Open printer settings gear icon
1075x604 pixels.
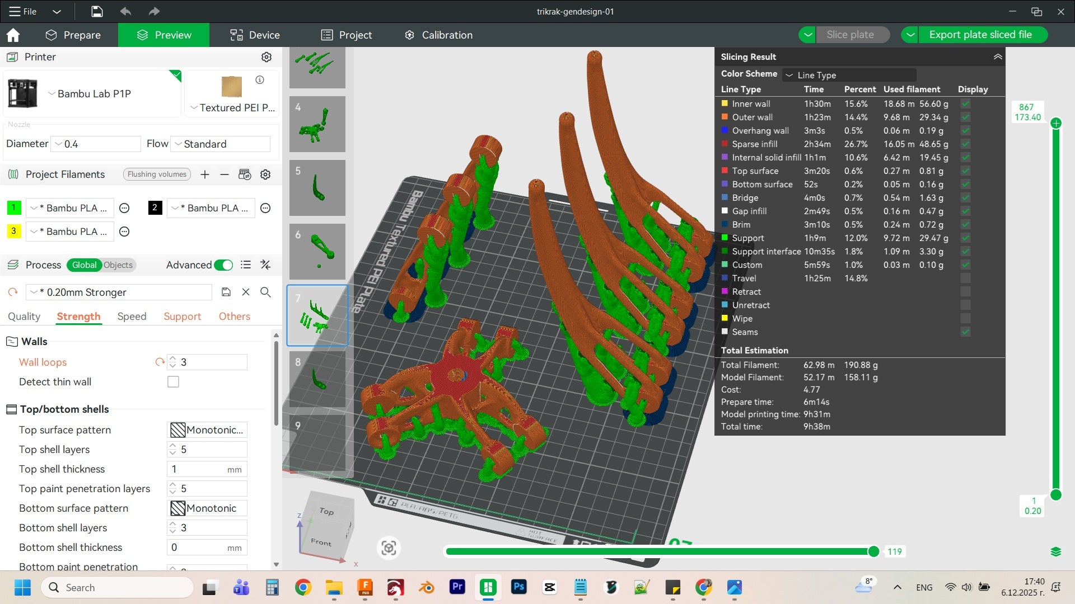(x=267, y=57)
